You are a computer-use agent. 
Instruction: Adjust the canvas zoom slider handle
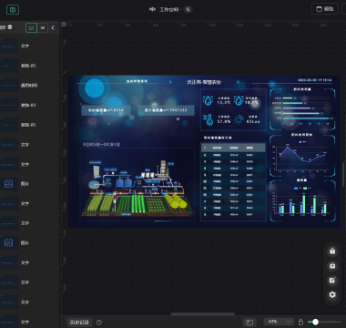[315, 322]
